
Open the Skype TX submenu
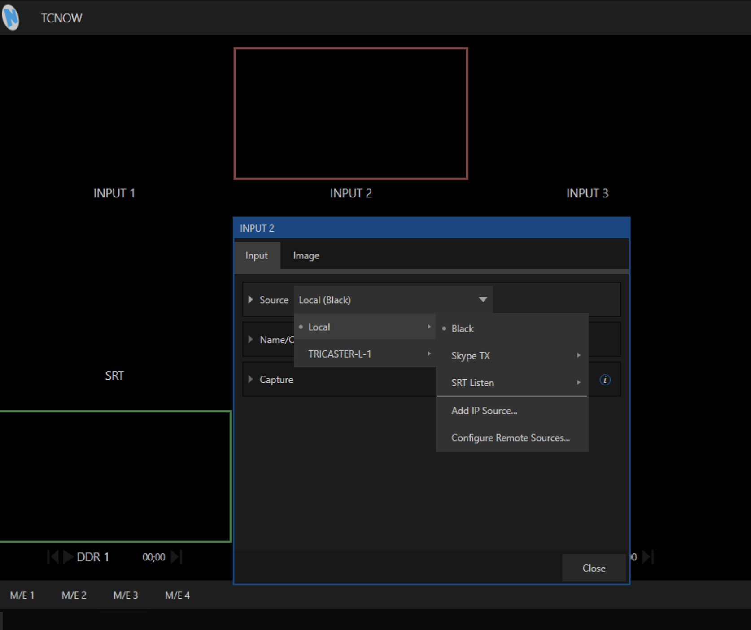[512, 355]
